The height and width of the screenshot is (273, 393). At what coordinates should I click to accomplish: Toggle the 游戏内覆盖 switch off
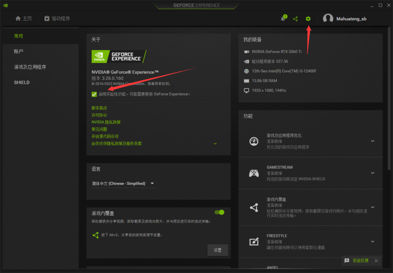tap(219, 212)
